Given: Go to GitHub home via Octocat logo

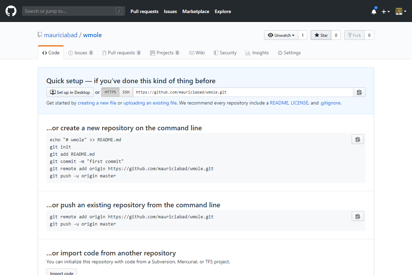Looking at the screenshot, I should click(x=11, y=11).
